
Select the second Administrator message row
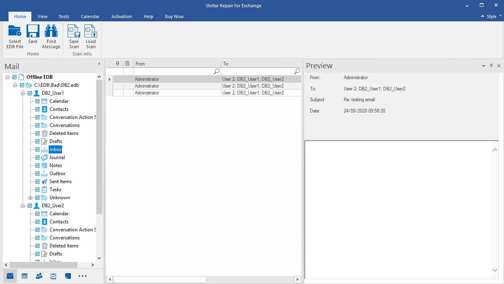tap(207, 86)
